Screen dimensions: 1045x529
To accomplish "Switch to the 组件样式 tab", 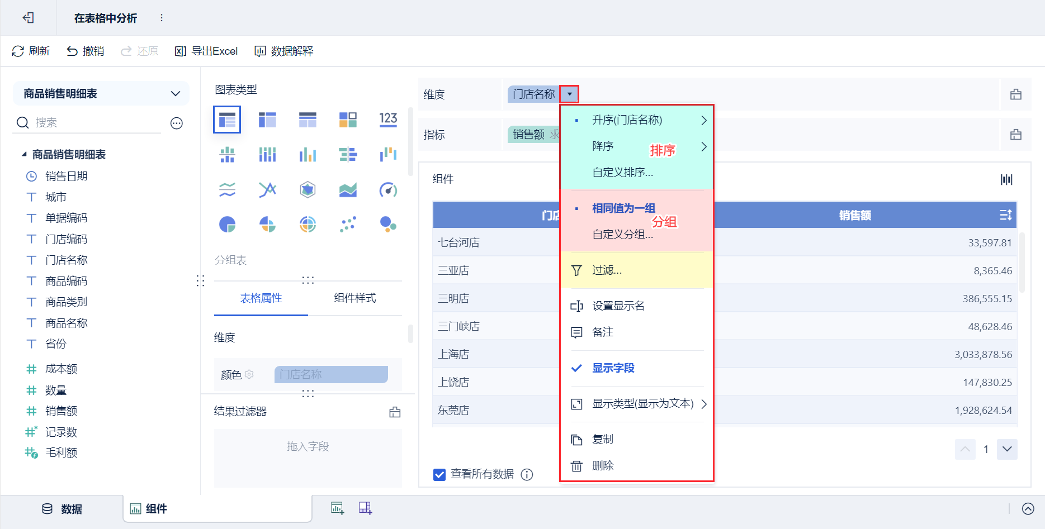I will coord(355,298).
